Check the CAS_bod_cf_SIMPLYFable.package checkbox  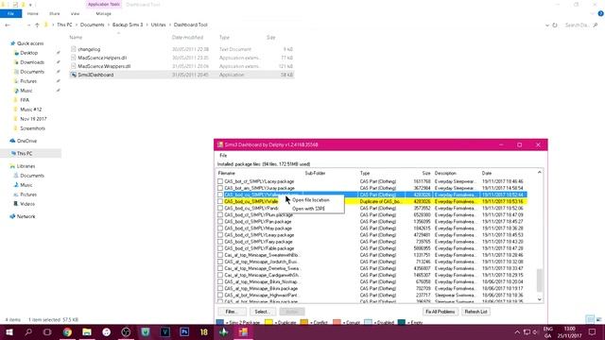(220, 248)
